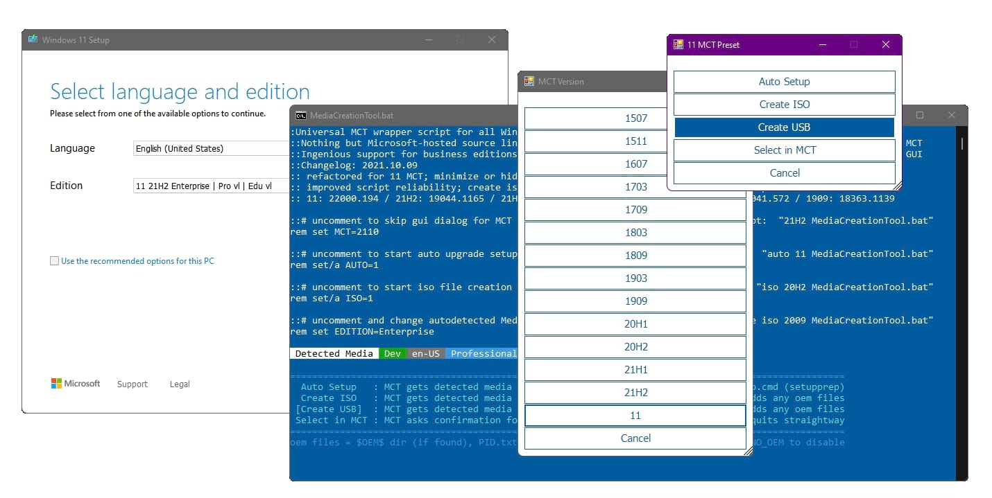Screen dimensions: 992x498
Task: Click the 'rem set EDITION=Enterprise' console line
Action: click(x=362, y=332)
